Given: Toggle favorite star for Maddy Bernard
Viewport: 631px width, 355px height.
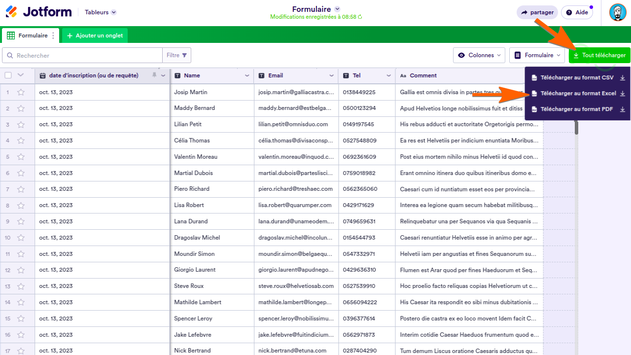Looking at the screenshot, I should [21, 108].
